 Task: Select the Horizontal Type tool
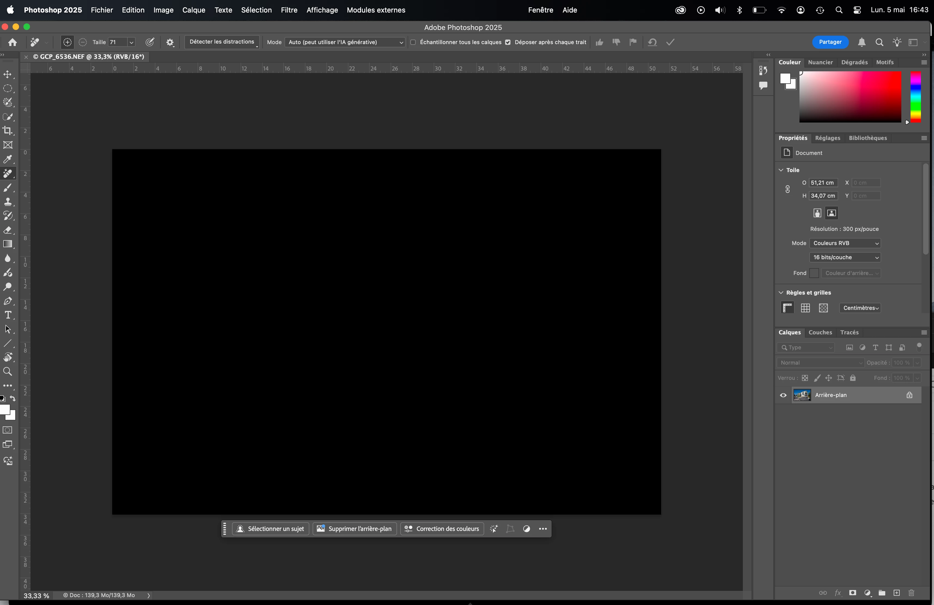7,315
